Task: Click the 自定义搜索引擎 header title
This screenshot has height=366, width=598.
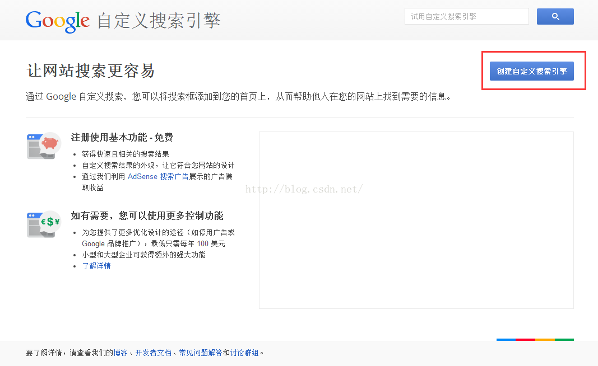Action: pos(159,21)
